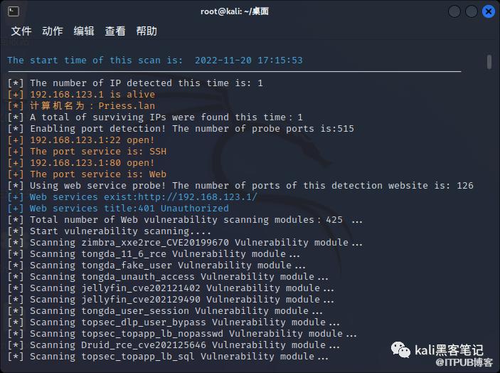Screen dimensions: 500x373
Task: Click the zimbra_xxe2rce_CVE20199670 scanning line
Action: tap(189, 243)
